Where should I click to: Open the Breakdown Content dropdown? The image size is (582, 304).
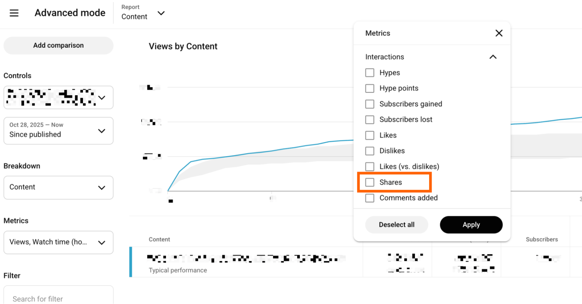coord(58,187)
